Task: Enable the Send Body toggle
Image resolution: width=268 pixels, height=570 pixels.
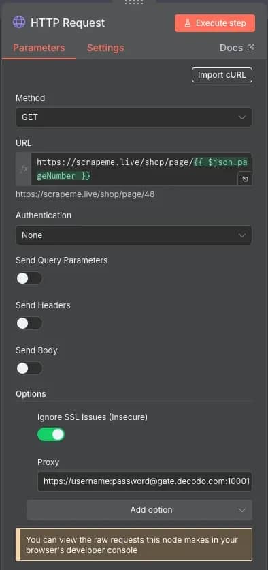Action: point(29,368)
